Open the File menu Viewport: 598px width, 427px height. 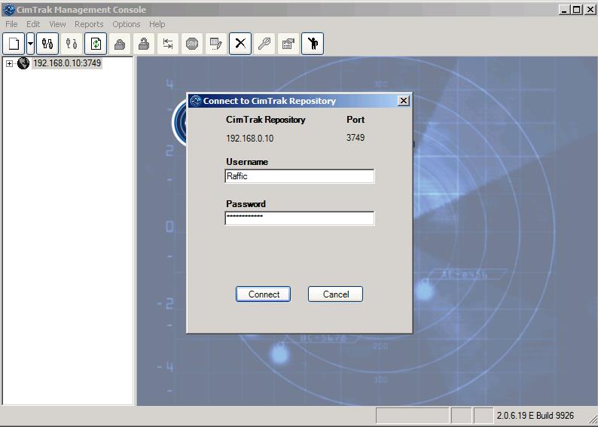point(11,24)
